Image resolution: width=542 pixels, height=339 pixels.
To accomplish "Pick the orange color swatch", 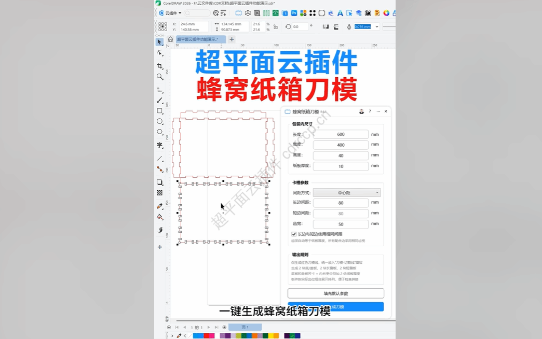I will coord(255,335).
